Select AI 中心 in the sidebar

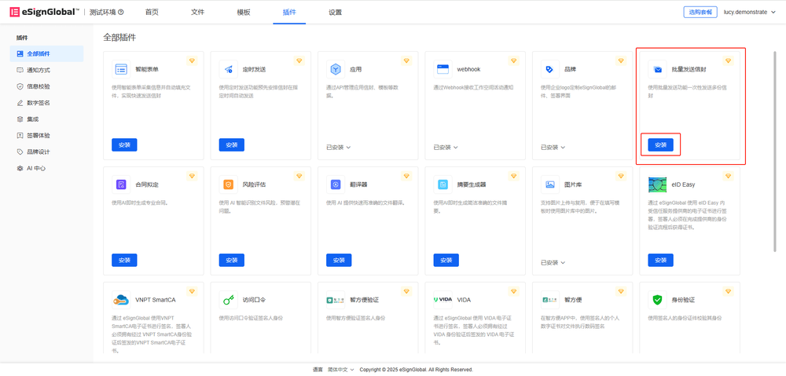46,168
